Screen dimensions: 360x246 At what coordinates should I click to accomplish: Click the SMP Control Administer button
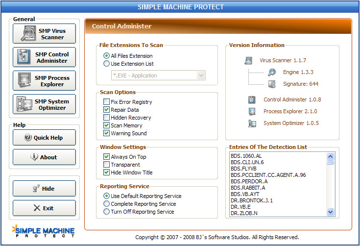(x=44, y=57)
